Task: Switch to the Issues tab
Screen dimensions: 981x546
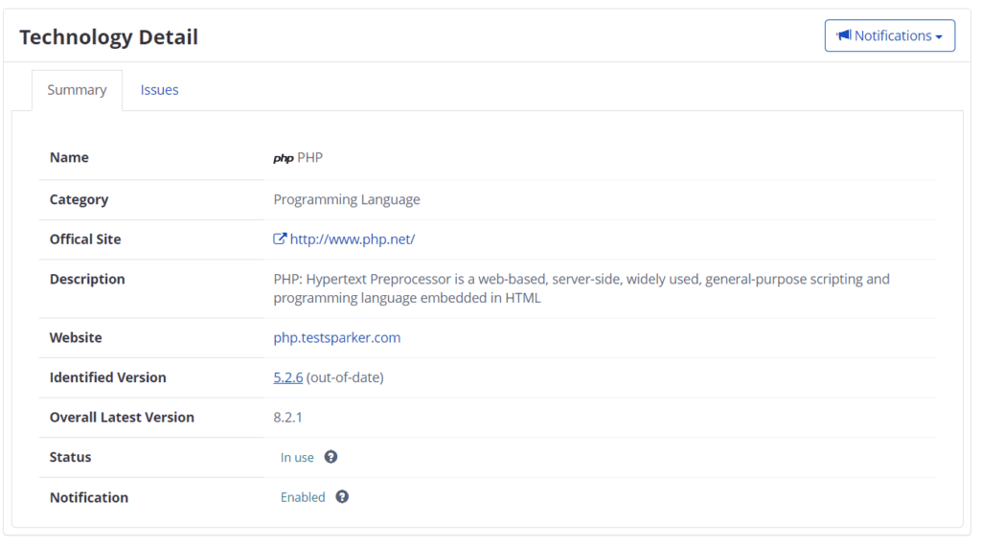Action: (x=159, y=90)
